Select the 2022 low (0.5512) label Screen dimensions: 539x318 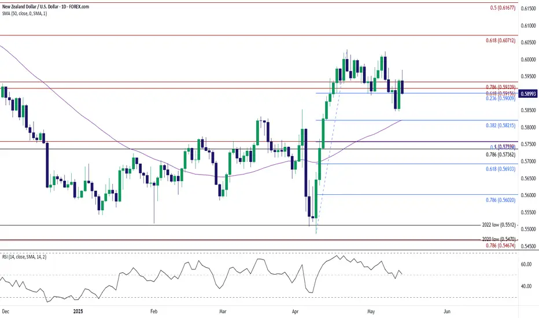[499, 225]
